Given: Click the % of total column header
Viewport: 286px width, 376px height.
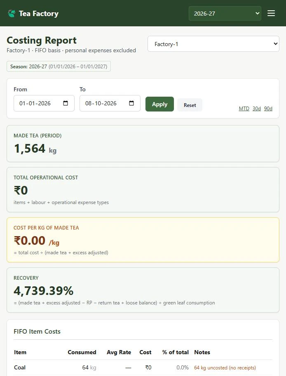Looking at the screenshot, I should pos(175,352).
